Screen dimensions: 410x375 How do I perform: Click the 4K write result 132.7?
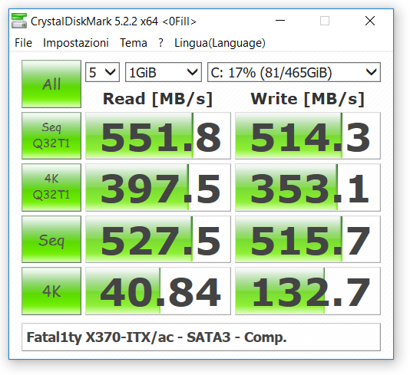(x=308, y=291)
